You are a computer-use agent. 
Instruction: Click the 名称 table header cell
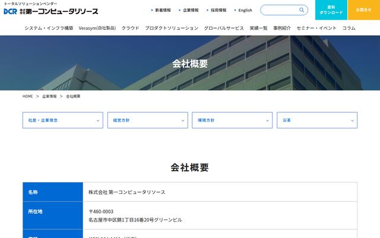point(53,192)
